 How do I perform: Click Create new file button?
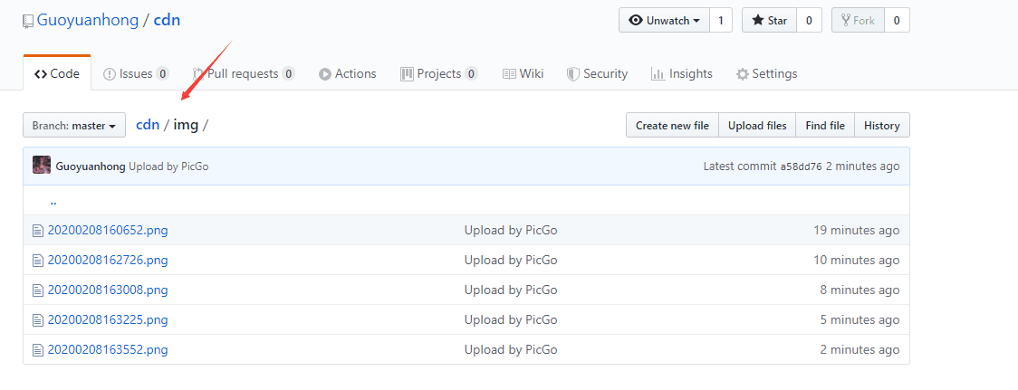(672, 125)
